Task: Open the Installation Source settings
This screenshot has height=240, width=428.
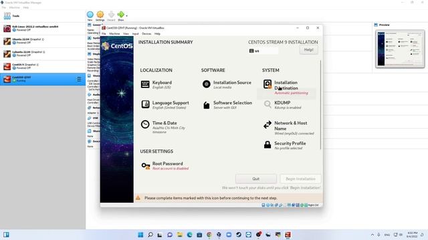Action: click(227, 85)
